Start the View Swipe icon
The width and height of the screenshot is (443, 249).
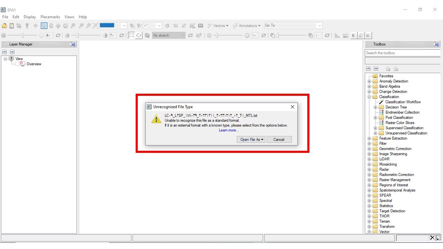point(368,35)
